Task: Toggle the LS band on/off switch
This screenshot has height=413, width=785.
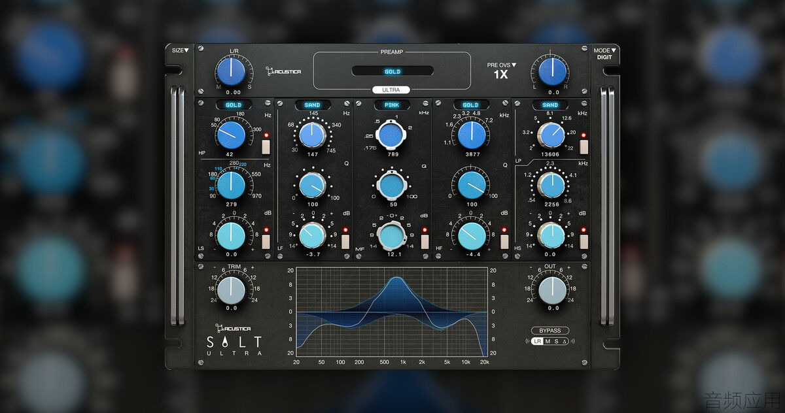Action: 266,241
